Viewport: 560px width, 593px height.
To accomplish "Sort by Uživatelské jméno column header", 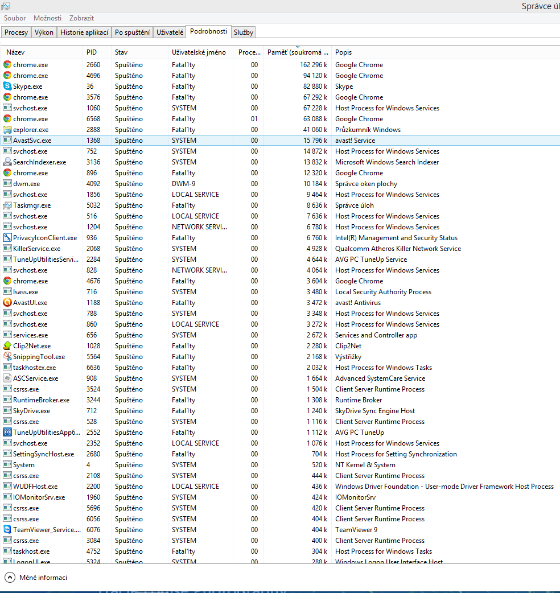I will tap(200, 52).
